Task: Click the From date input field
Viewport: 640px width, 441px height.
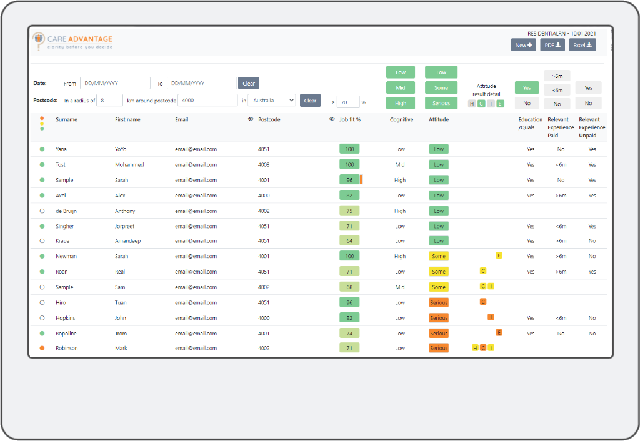Action: [x=115, y=83]
